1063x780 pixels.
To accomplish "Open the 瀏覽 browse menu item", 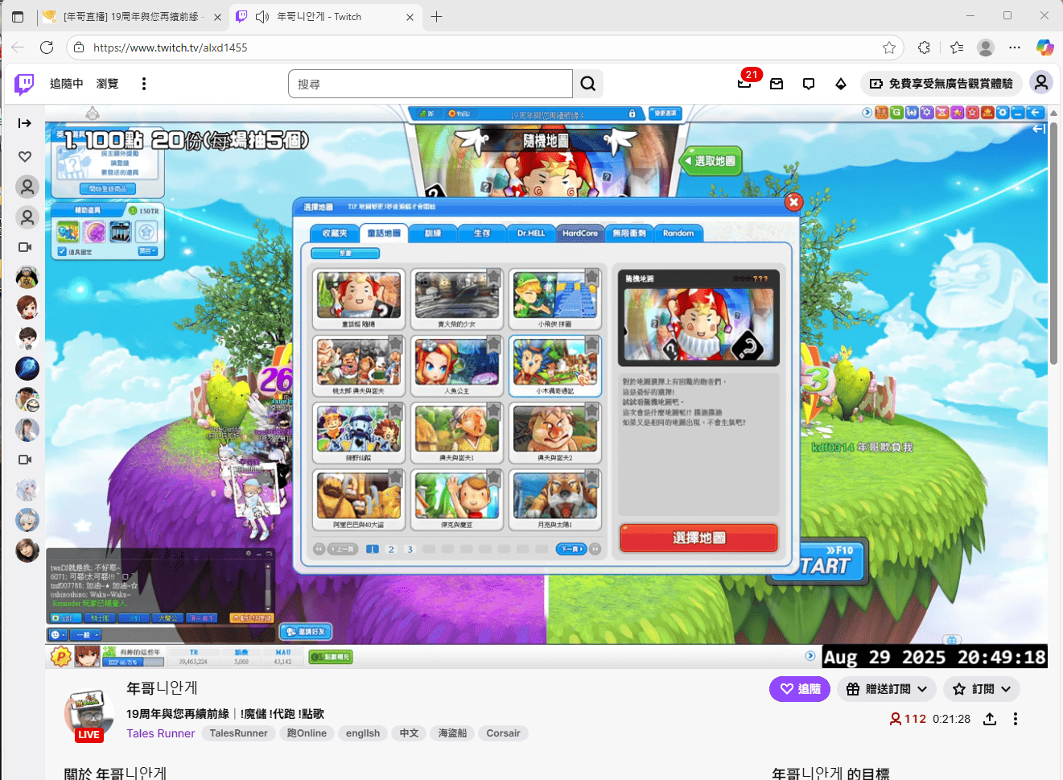I will point(107,84).
